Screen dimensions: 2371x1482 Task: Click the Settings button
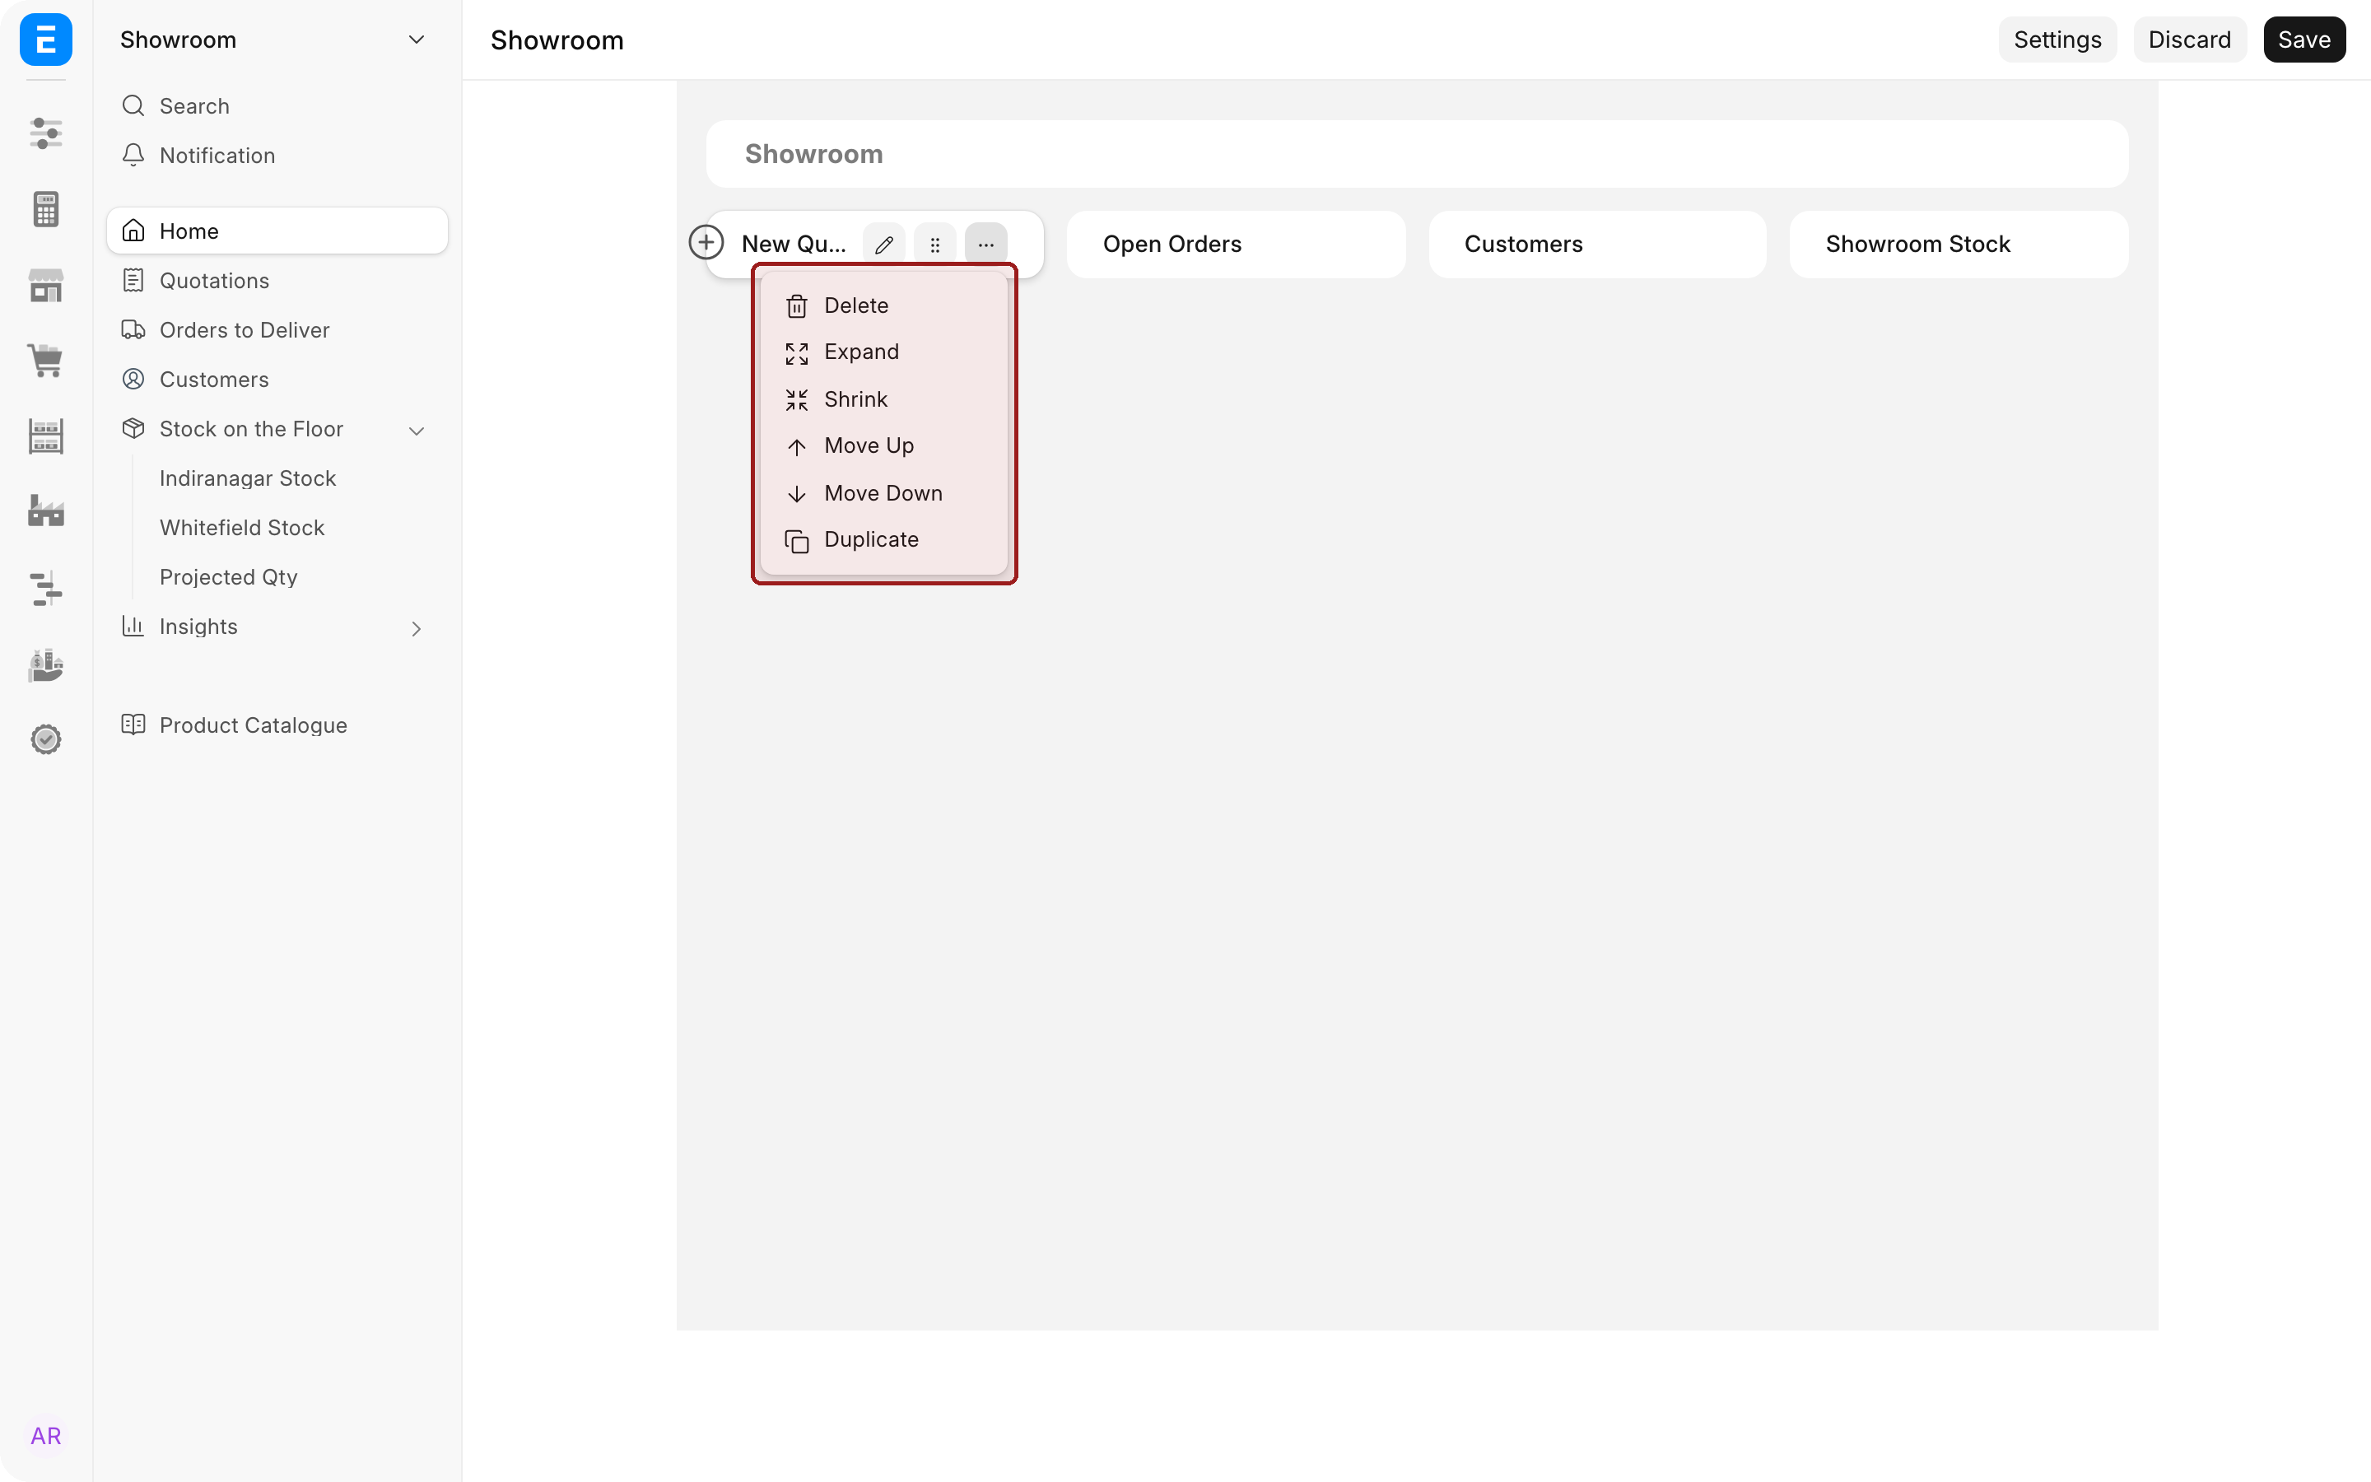(x=2057, y=40)
